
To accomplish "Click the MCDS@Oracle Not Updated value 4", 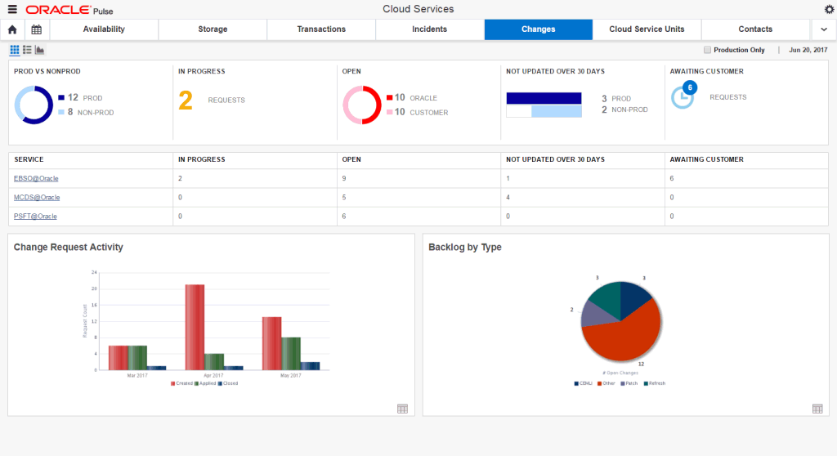I will pyautogui.click(x=508, y=197).
